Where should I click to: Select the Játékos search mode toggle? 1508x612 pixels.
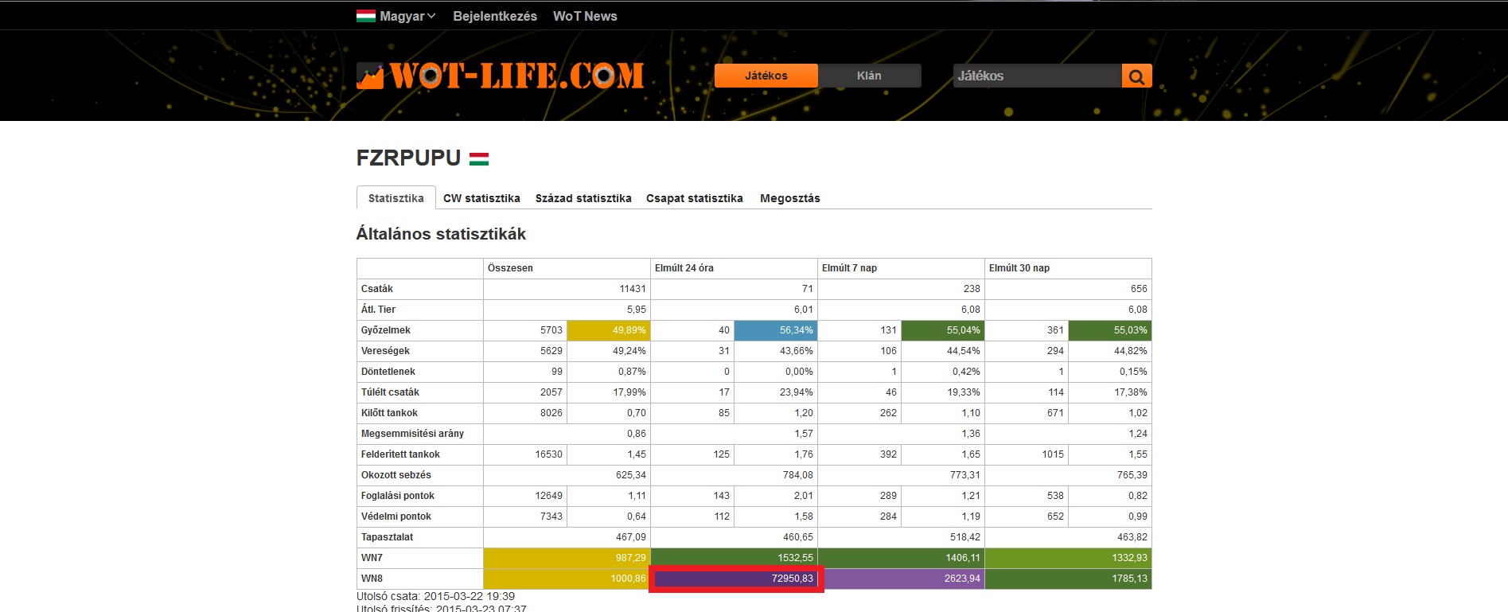pos(766,76)
